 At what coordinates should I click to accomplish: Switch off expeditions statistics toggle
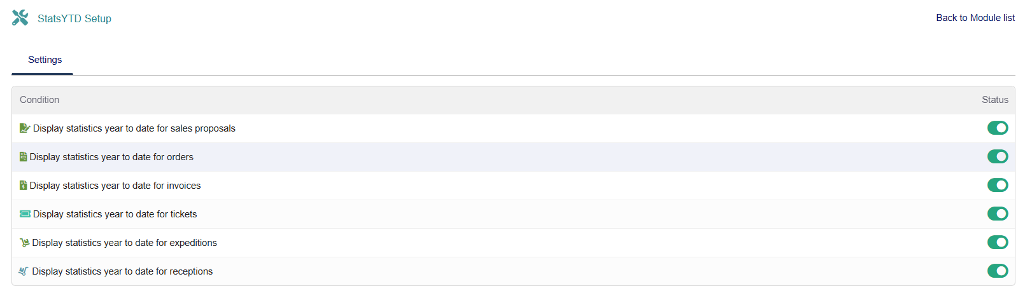point(997,243)
